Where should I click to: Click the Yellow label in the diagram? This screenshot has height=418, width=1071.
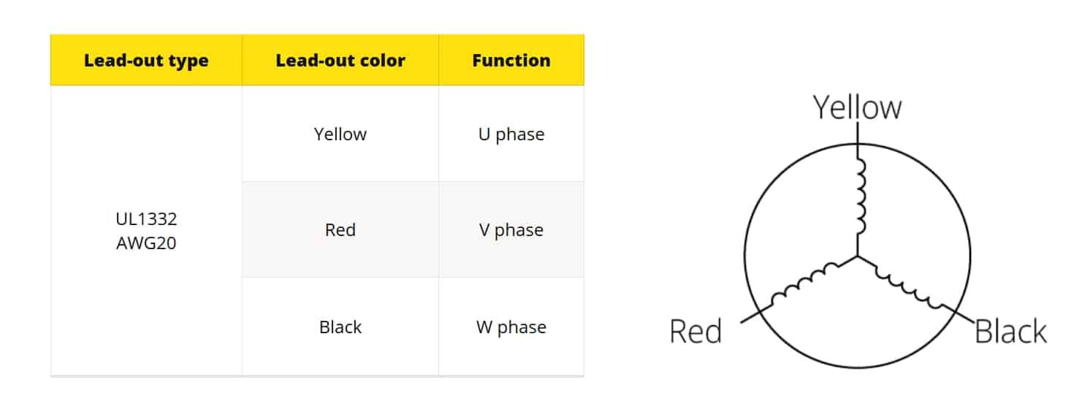pyautogui.click(x=858, y=107)
